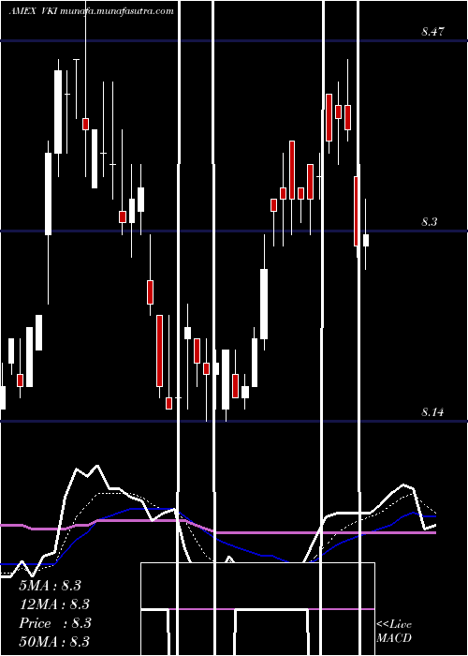Viewport: 468px width, 656px height.
Task: Click the AMEX VKI munafa.munafasutra.com title text
Action: pyautogui.click(x=91, y=11)
